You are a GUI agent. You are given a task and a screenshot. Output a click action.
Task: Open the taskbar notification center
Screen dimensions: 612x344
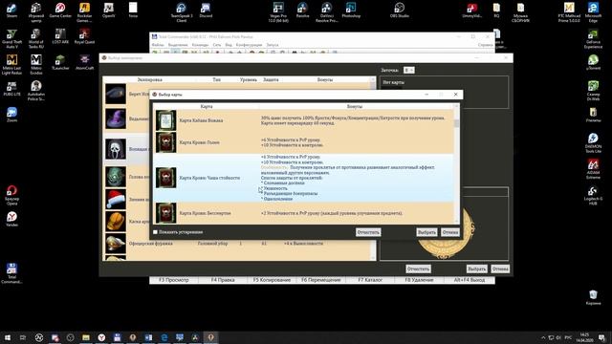[602, 337]
